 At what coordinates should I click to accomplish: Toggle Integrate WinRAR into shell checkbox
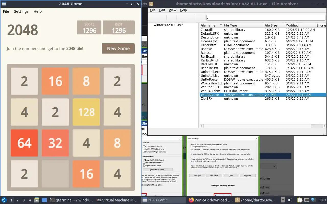[144, 160]
